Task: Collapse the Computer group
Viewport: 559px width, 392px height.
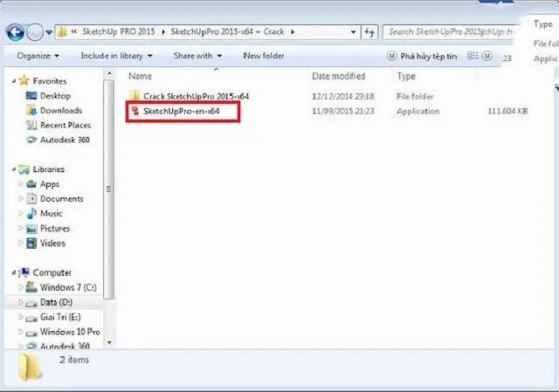Action: tap(14, 273)
